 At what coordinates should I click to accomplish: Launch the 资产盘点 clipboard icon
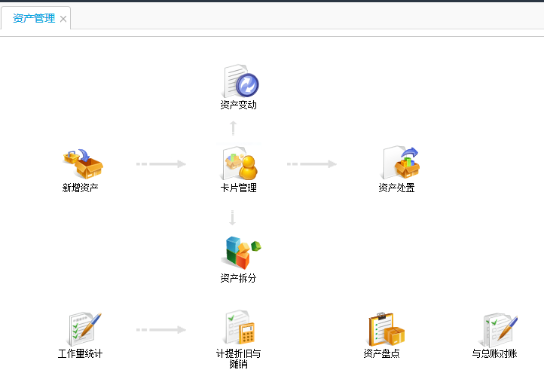[384, 329]
